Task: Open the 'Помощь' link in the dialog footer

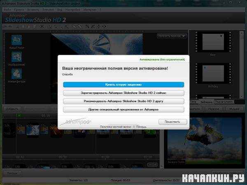Action: click(141, 126)
